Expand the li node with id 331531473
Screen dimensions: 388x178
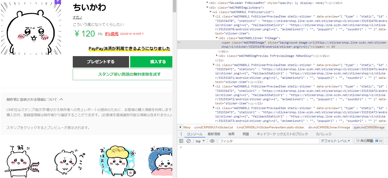click(214, 108)
